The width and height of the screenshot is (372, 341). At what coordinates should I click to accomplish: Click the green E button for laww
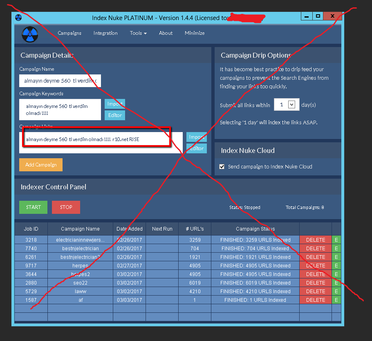336,291
